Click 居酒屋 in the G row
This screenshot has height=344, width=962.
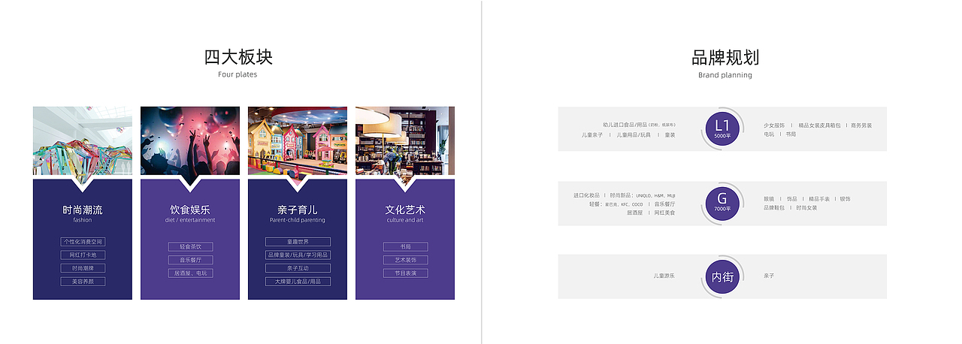635,213
